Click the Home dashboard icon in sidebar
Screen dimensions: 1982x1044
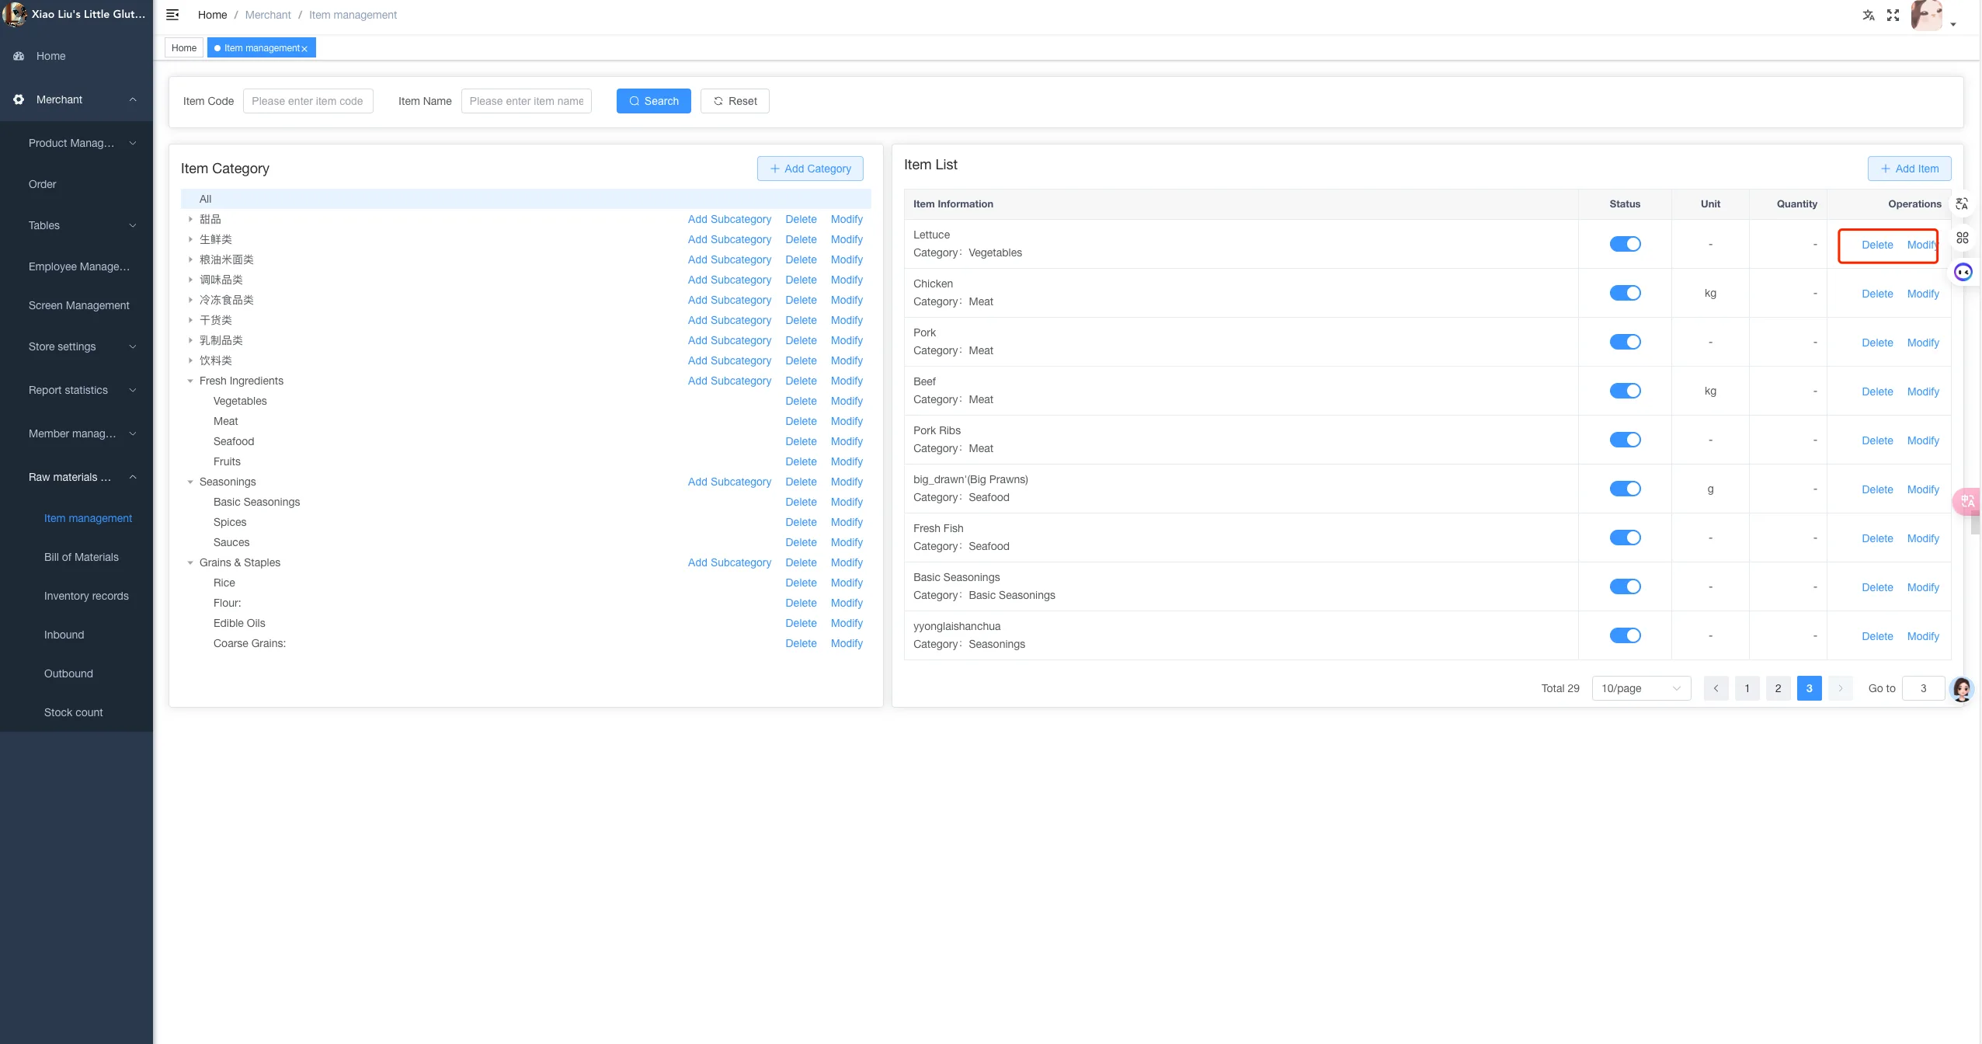point(19,56)
